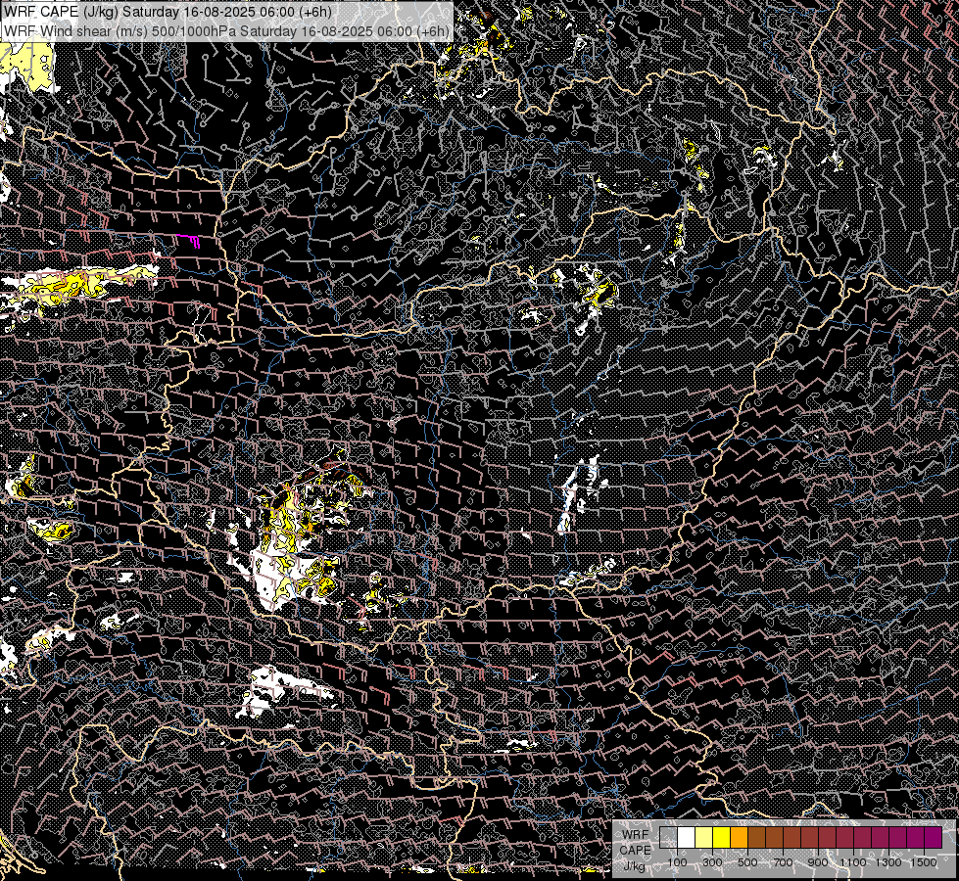
Task: Select the magenta rightmost legend swatch
Action: (934, 837)
